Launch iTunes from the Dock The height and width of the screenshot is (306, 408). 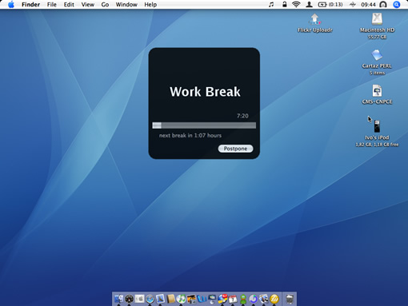coord(181,299)
